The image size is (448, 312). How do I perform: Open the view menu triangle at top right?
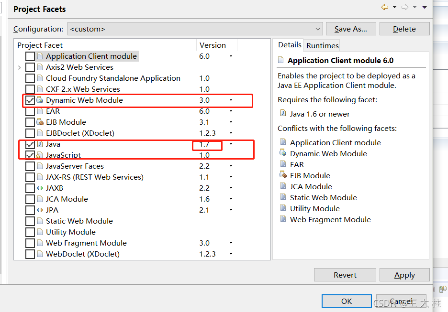(x=425, y=8)
